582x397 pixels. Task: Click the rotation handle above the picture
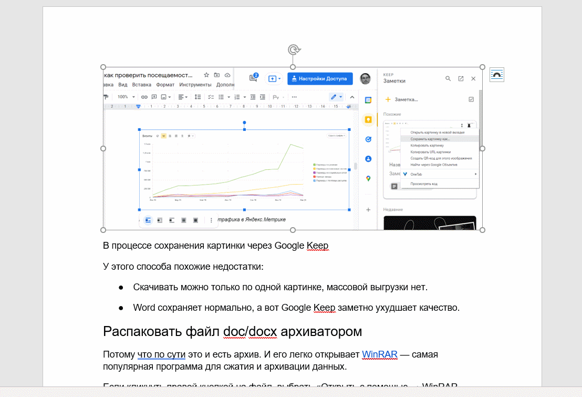coord(294,50)
